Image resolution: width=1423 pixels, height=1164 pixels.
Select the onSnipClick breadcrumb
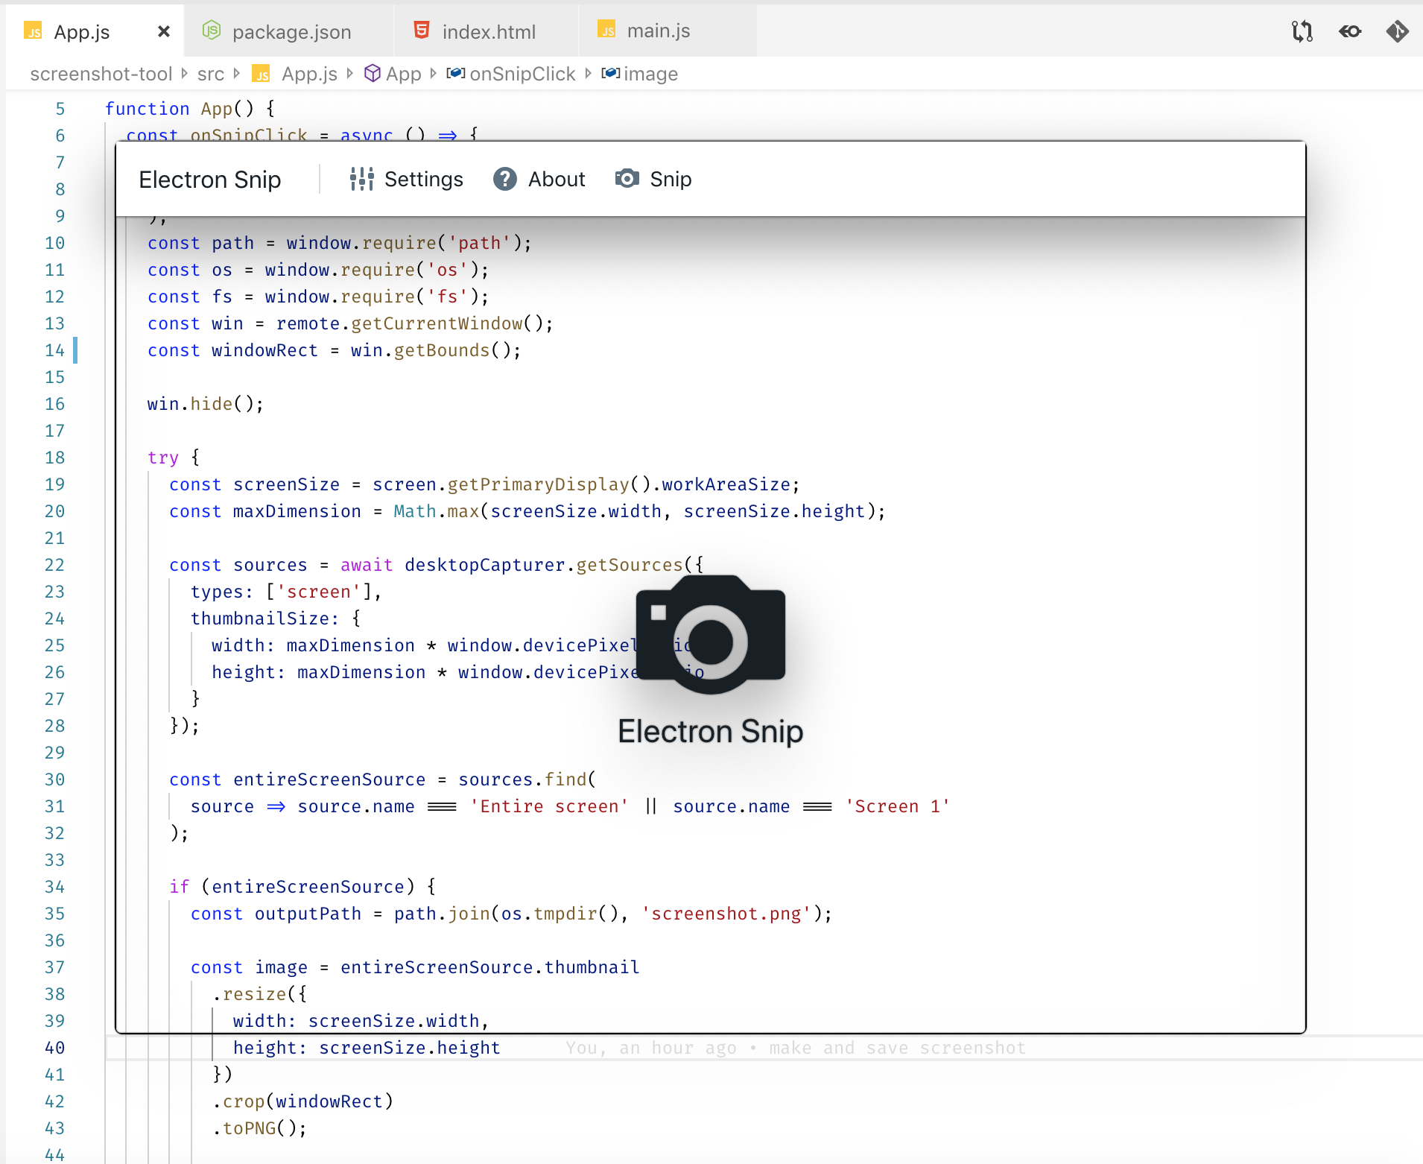522,74
